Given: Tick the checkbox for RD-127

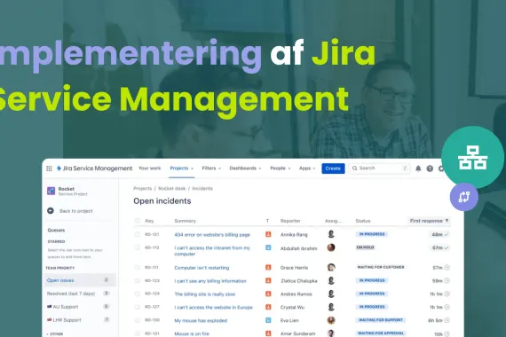Looking at the screenshot, I should [138, 307].
